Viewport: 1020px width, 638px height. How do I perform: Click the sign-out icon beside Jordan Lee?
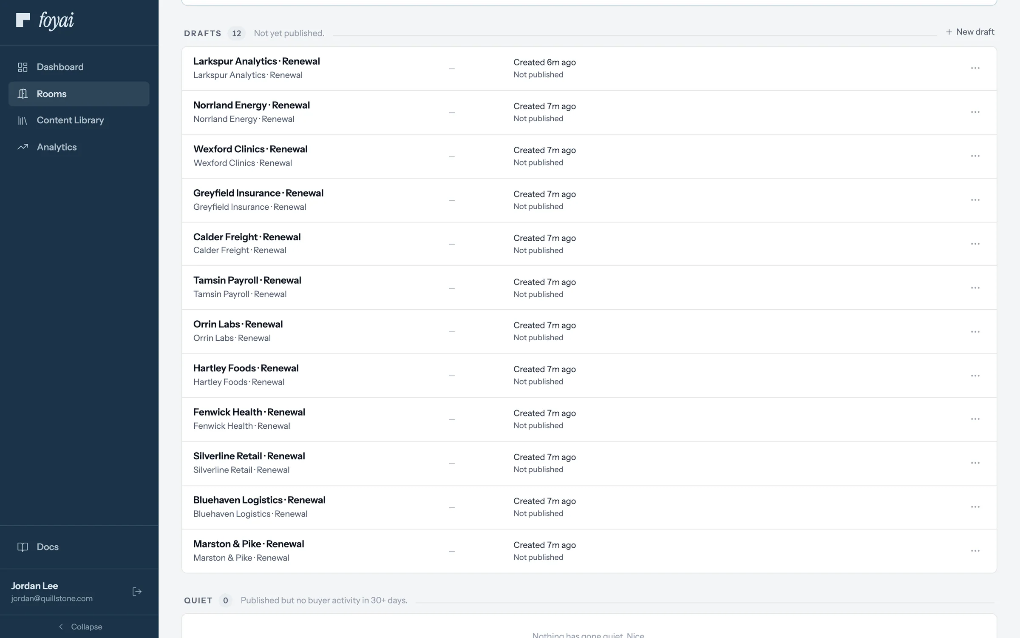pyautogui.click(x=137, y=592)
